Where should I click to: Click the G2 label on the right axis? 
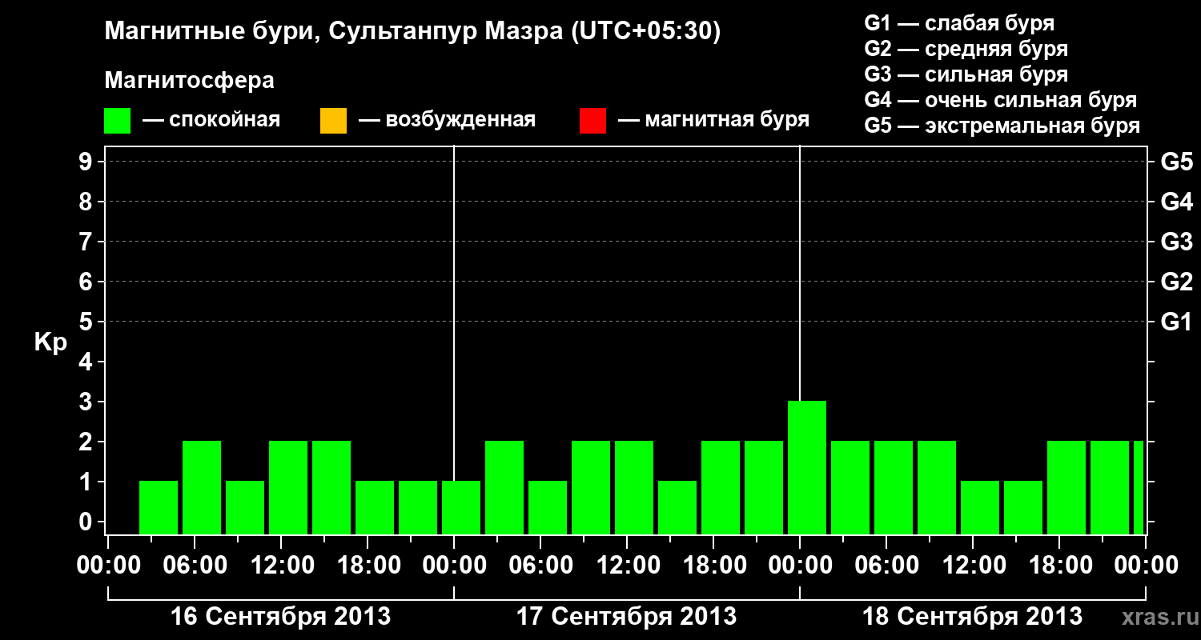(1177, 282)
